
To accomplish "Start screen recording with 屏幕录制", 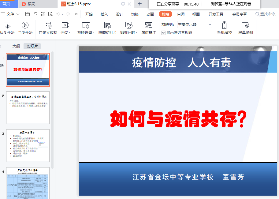I will [245, 27].
